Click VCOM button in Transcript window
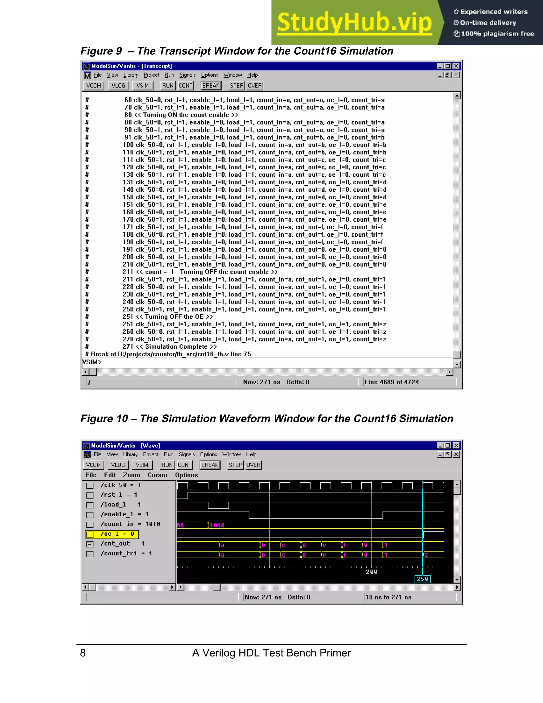Screen dimensions: 543x703 (x=94, y=86)
